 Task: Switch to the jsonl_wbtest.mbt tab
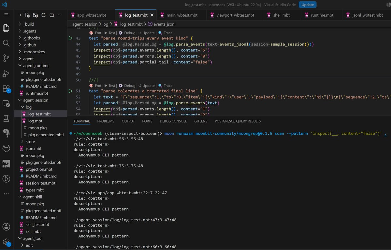pyautogui.click(x=367, y=15)
